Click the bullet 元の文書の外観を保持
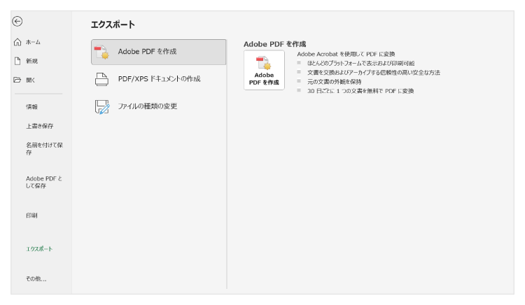 pos(334,82)
